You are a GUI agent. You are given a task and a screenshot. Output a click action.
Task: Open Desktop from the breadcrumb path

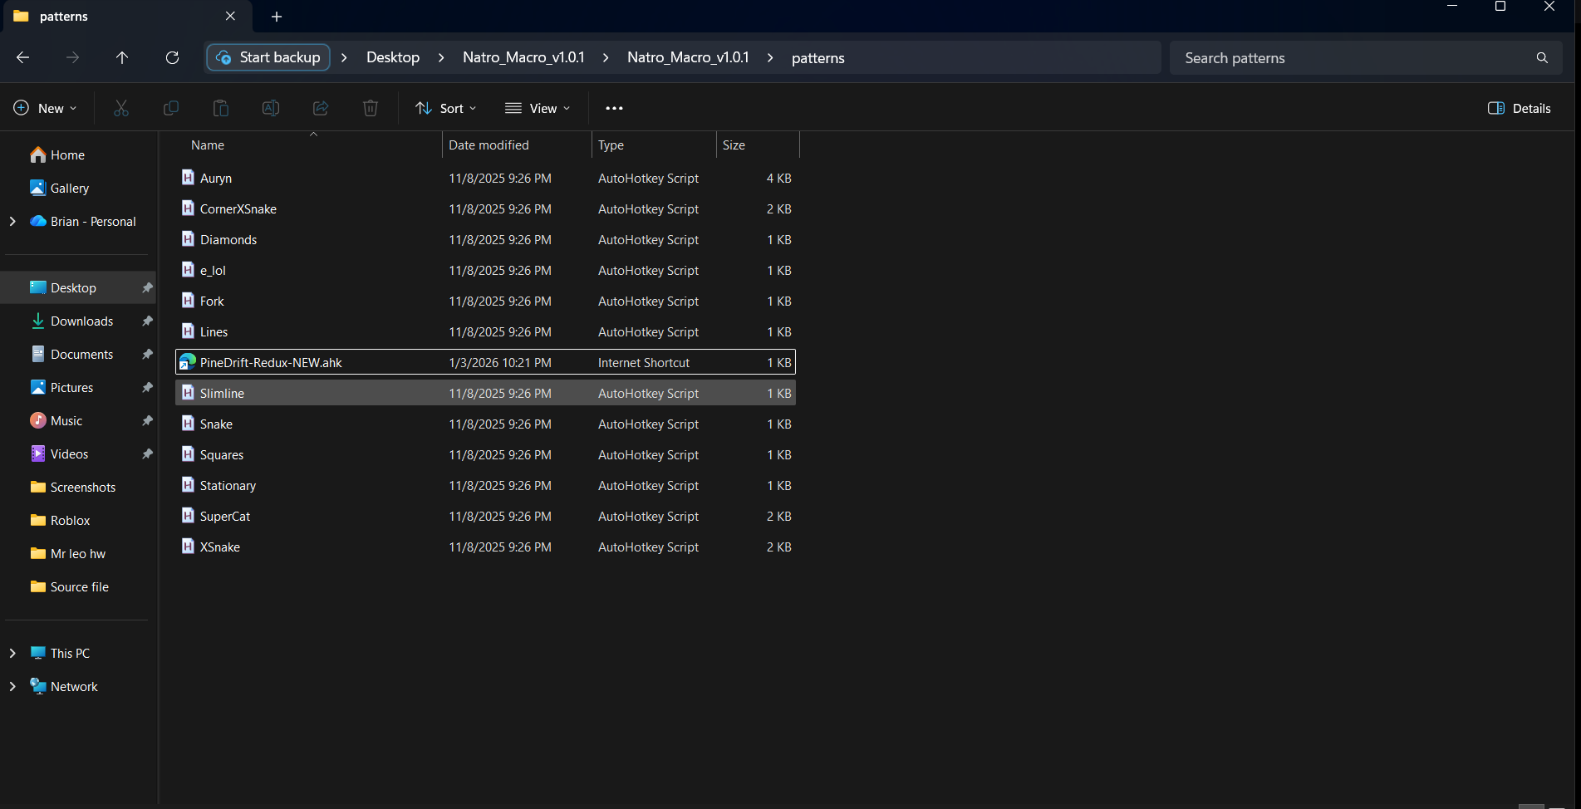(x=392, y=57)
